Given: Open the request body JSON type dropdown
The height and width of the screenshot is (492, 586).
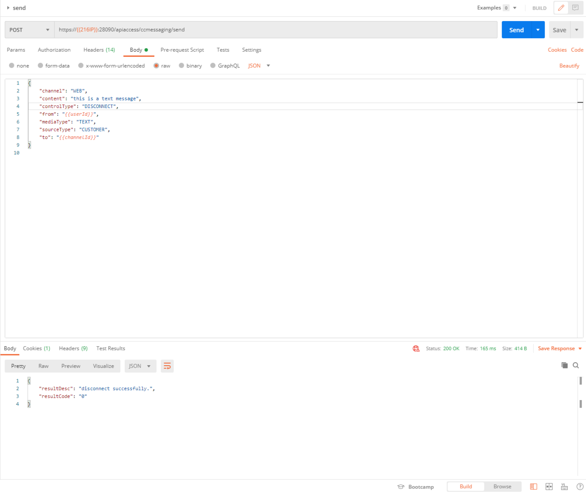Looking at the screenshot, I should 259,66.
